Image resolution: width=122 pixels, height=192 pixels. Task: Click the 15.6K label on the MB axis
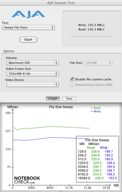pos(87,188)
